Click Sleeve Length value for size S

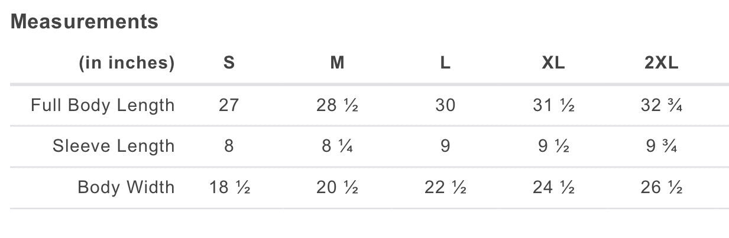(229, 146)
